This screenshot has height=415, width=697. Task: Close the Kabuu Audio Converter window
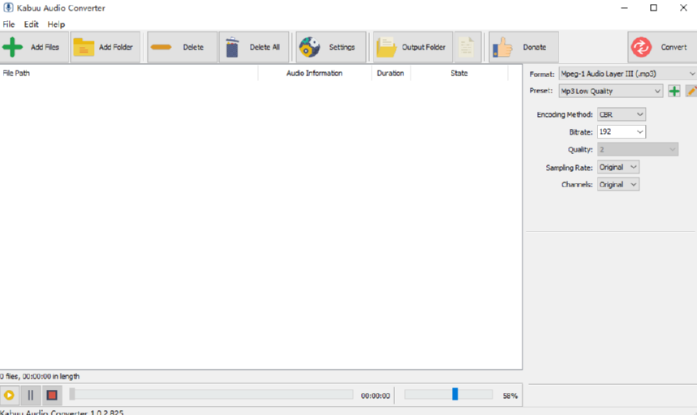[x=683, y=7]
